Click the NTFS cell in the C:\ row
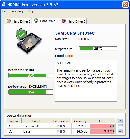 pos(61,126)
